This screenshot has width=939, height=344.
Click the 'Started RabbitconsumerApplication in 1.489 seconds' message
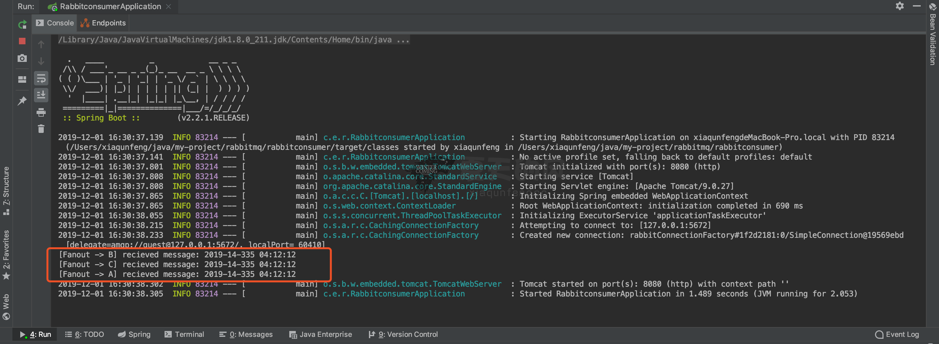click(688, 294)
